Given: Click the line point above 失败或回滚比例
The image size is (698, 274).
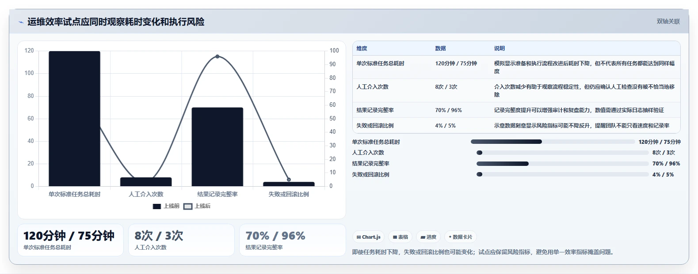Looking at the screenshot, I should [289, 180].
